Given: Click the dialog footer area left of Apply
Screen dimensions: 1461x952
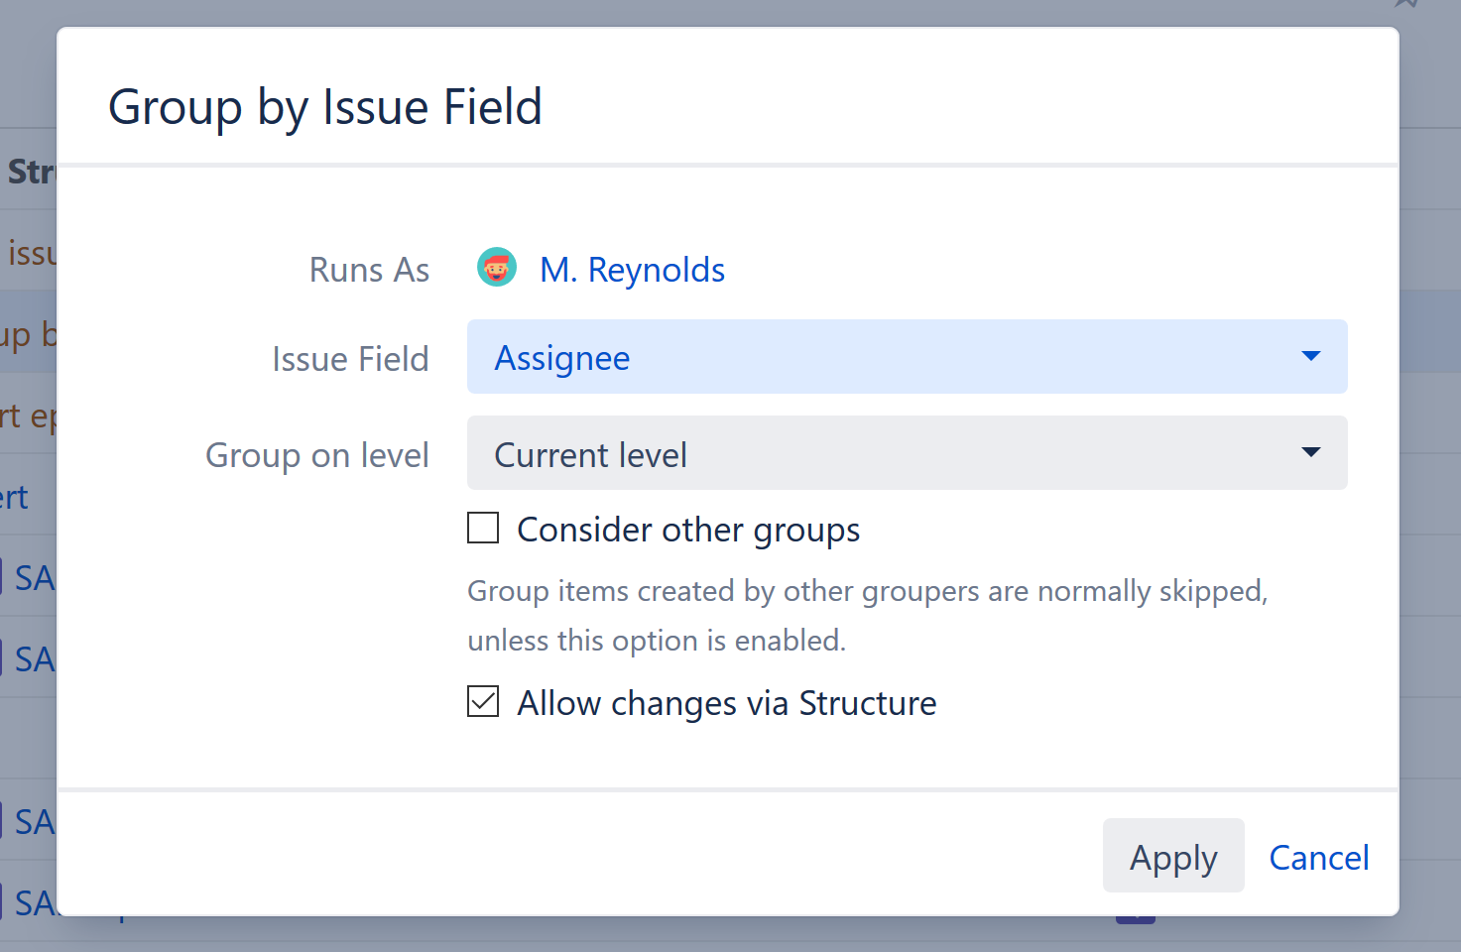Looking at the screenshot, I should (x=595, y=855).
